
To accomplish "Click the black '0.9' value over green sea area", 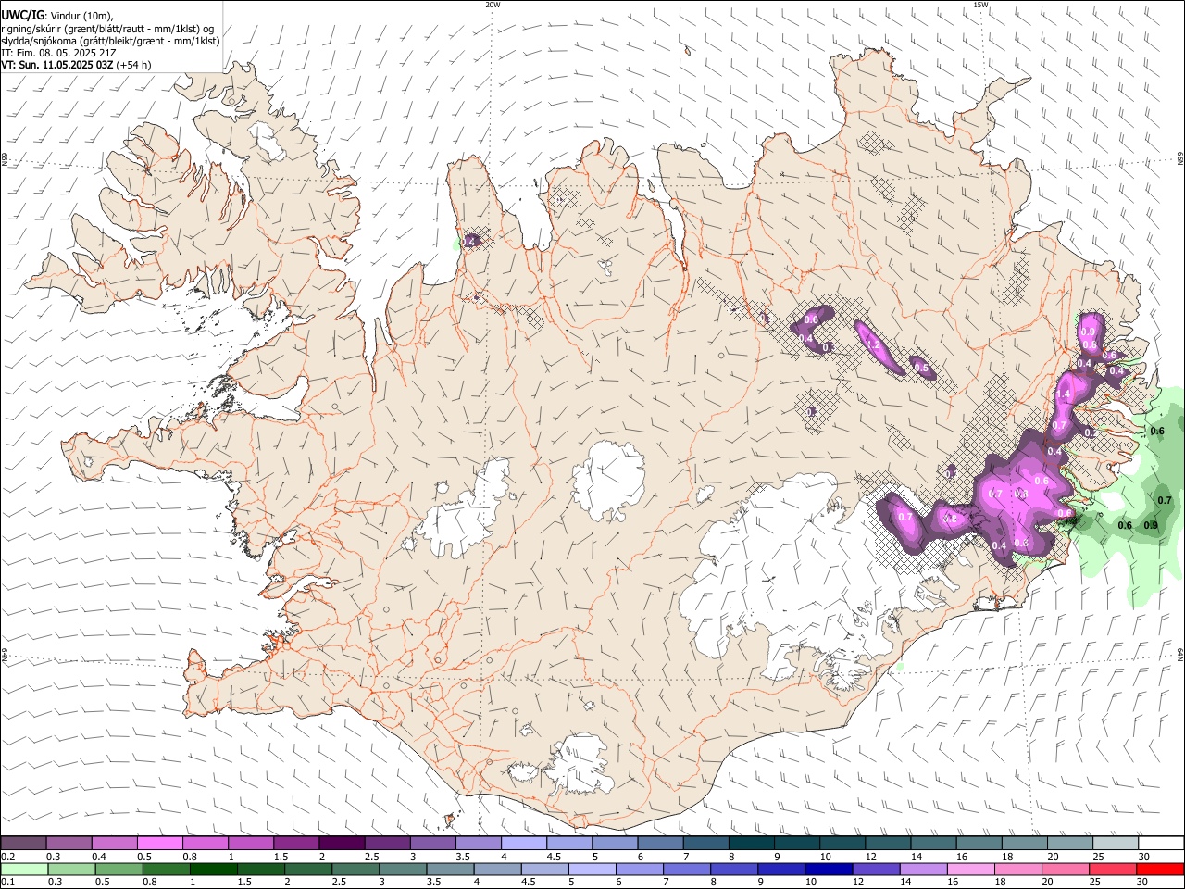I will (x=1151, y=525).
